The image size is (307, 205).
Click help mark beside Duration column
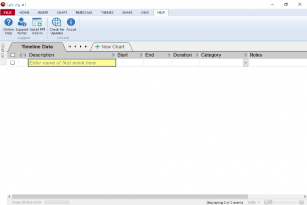pos(197,55)
